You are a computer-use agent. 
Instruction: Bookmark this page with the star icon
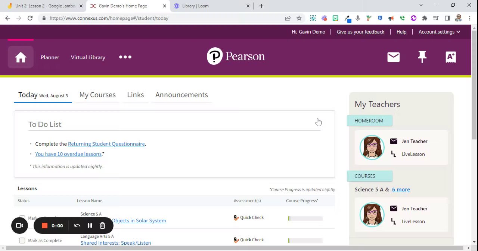(x=299, y=18)
